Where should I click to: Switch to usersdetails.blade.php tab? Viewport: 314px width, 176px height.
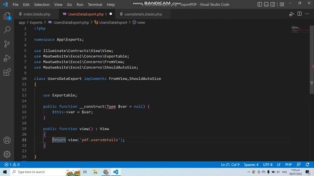(x=143, y=14)
